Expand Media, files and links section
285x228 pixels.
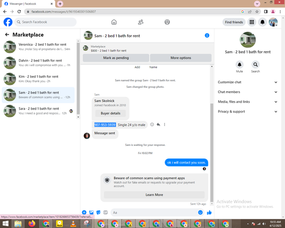tap(247, 101)
